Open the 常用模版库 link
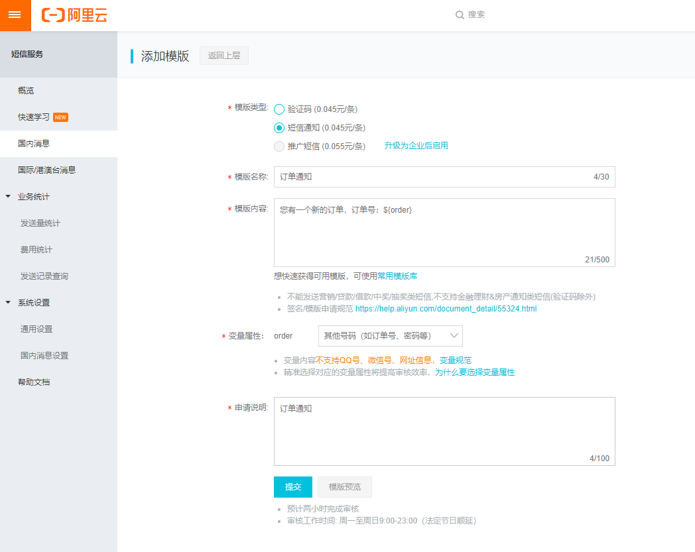Image resolution: width=695 pixels, height=552 pixels. (x=397, y=276)
